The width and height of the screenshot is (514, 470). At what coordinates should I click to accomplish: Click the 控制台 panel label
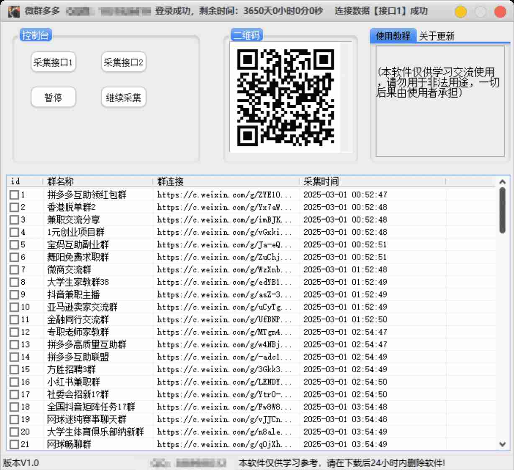[36, 35]
